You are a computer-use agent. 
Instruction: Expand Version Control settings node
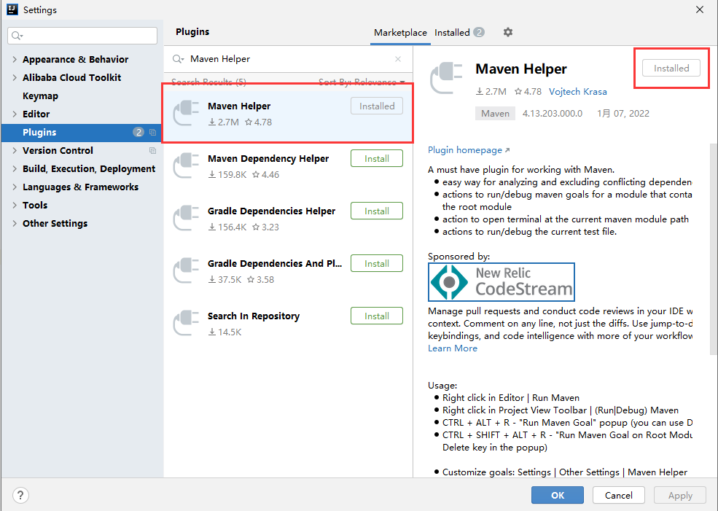pos(15,151)
